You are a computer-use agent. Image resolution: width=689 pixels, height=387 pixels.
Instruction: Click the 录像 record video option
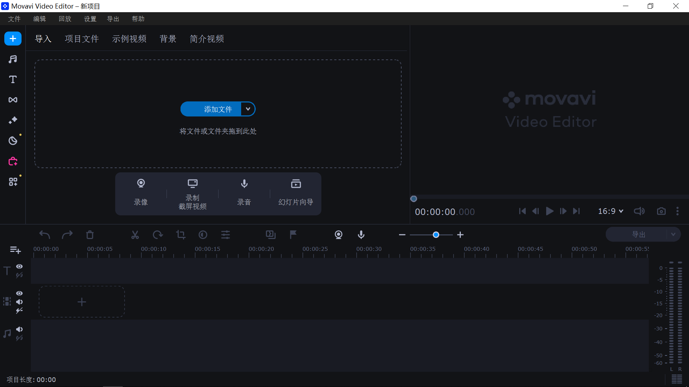point(141,193)
